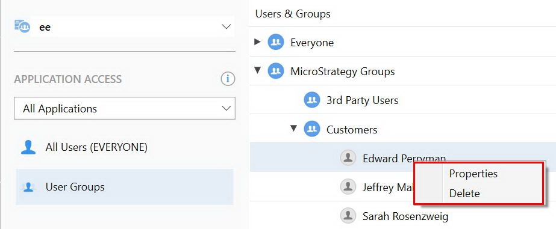Click the Customers group icon
Viewport: 556px width, 229px height.
click(x=312, y=129)
